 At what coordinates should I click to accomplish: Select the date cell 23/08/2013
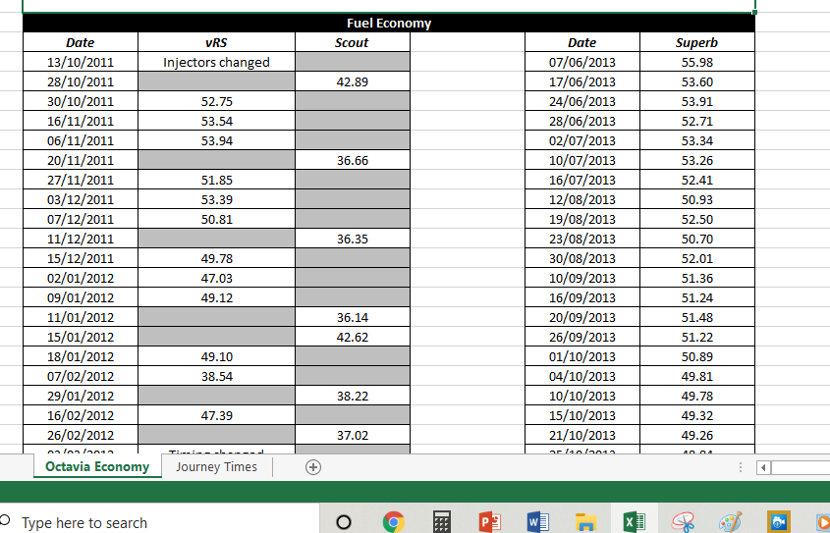(x=582, y=239)
